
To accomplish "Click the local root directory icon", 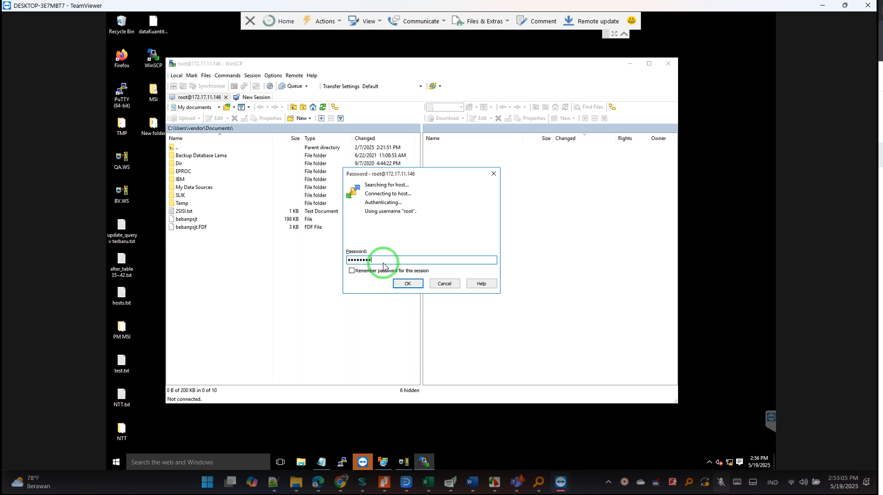I will point(303,107).
